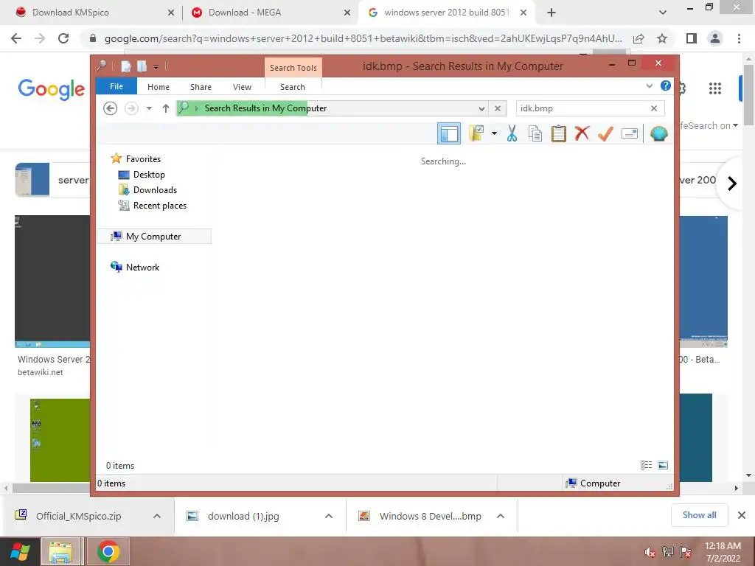Image resolution: width=755 pixels, height=566 pixels.
Task: Bookmark this page with the star
Action: coord(662,38)
